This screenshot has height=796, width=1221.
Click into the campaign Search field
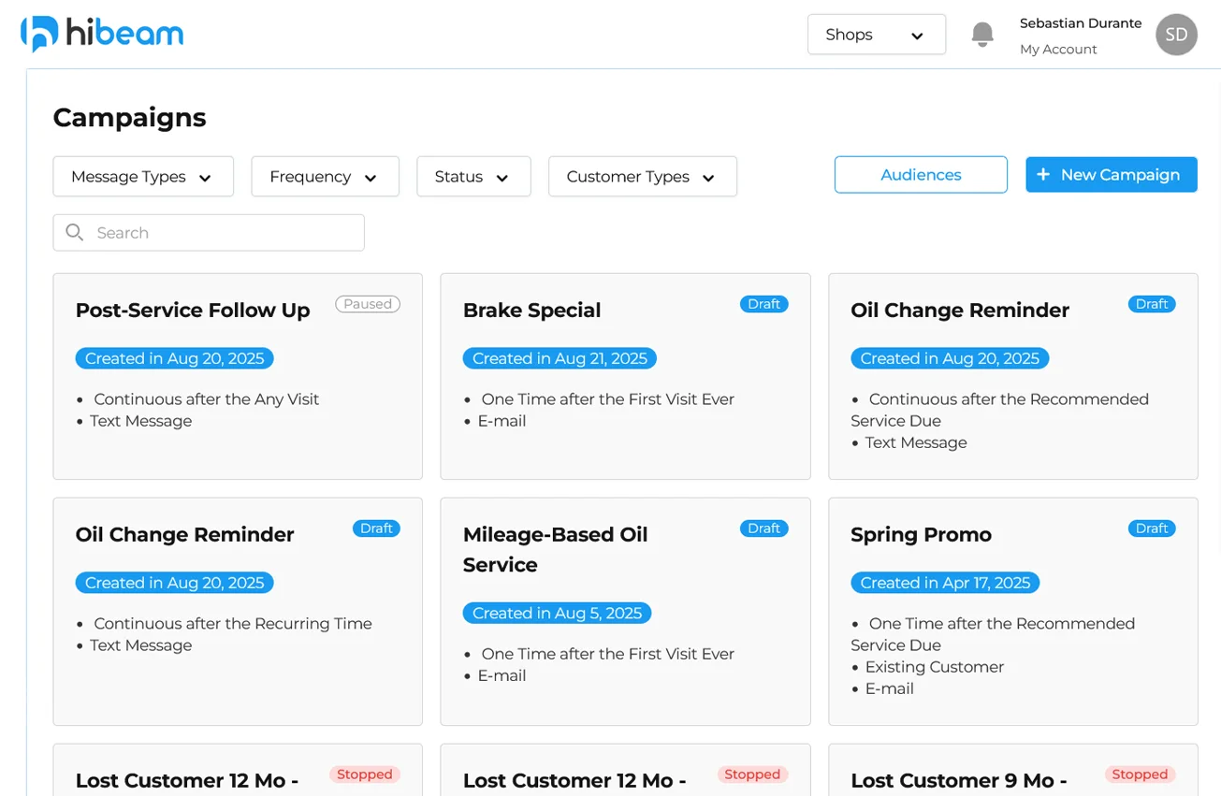(225, 233)
